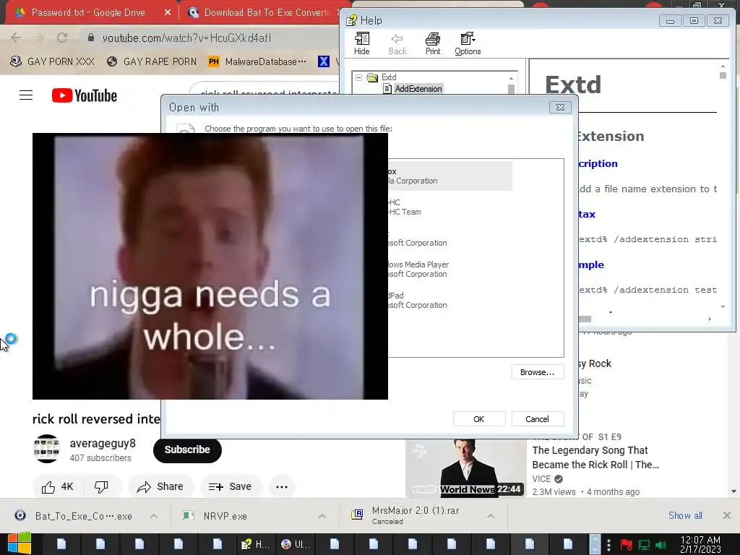Close the downloads bar
The image size is (740, 555).
tap(727, 515)
